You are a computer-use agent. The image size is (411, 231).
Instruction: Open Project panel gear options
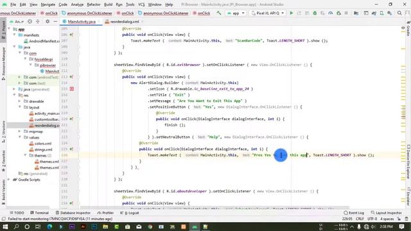pyautogui.click(x=48, y=21)
